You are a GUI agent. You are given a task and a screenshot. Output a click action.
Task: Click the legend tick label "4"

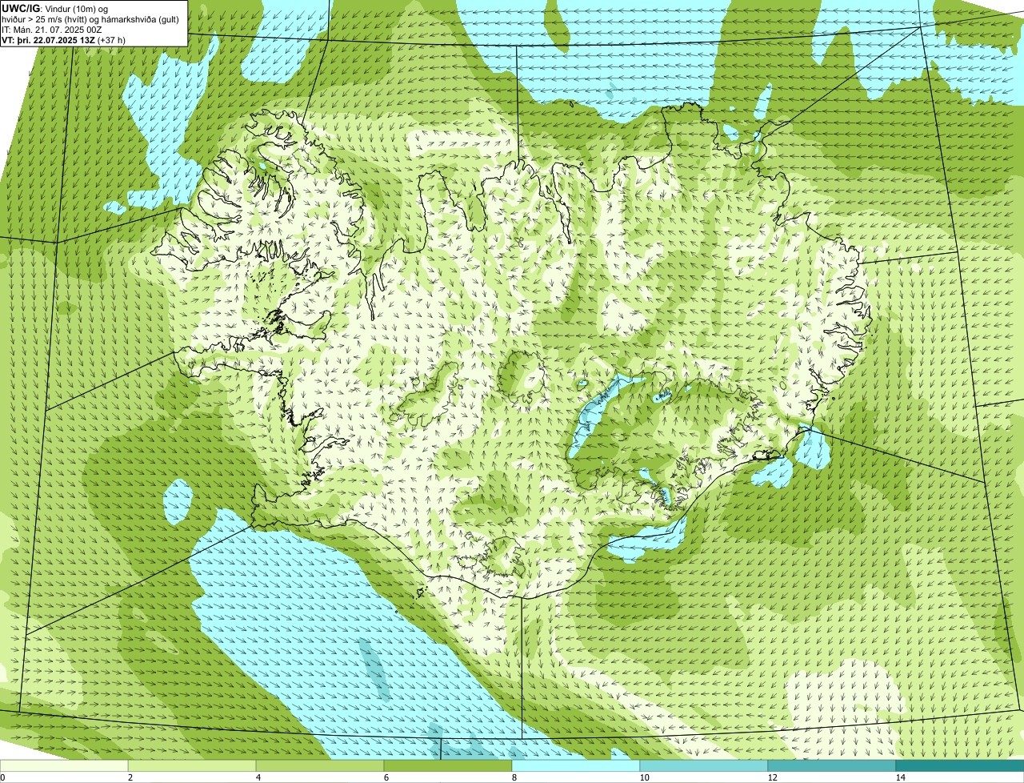tap(258, 777)
